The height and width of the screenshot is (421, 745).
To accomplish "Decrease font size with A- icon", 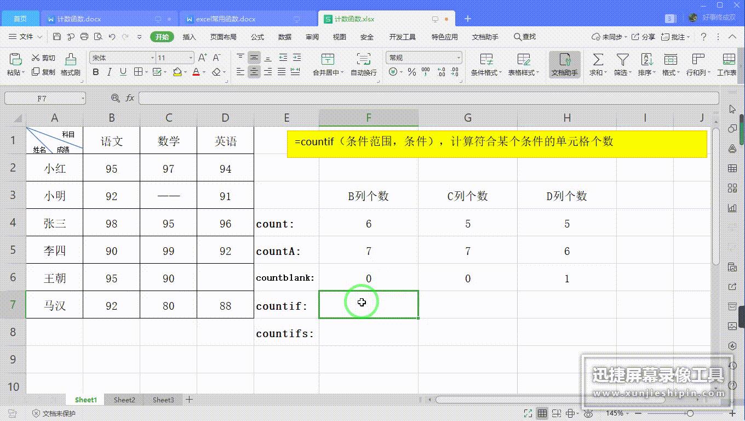I will pyautogui.click(x=216, y=58).
